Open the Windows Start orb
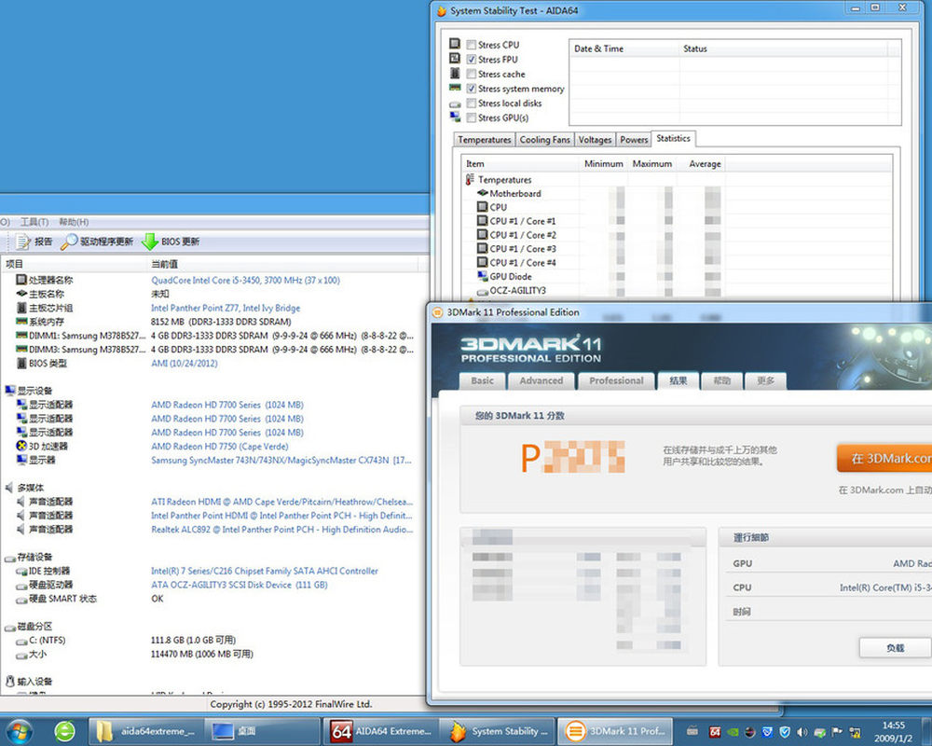The image size is (932, 746). 18,731
